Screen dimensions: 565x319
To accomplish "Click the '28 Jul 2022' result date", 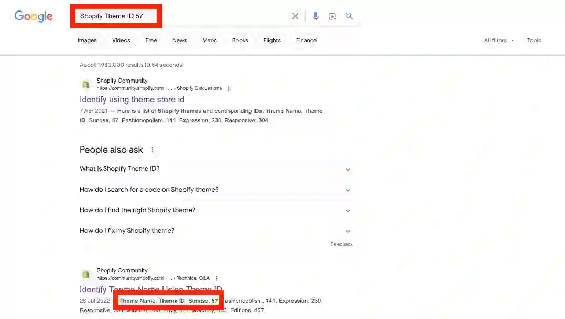I will pyautogui.click(x=95, y=301).
